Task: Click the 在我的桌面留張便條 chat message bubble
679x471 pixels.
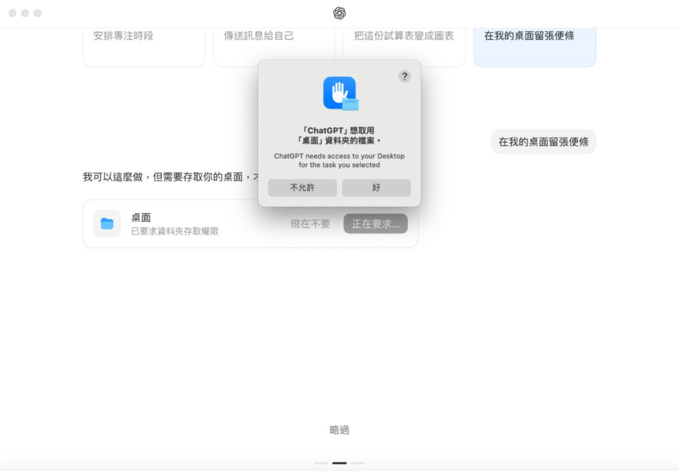Action: 544,142
